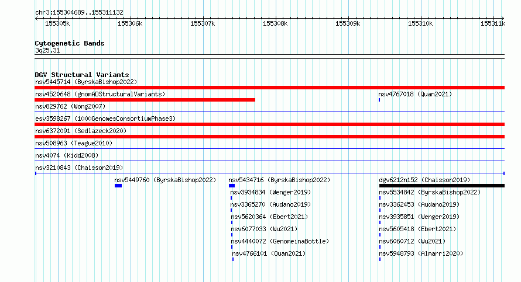Click nsv5605418 (Ebert2021) label
521x282 pixels.
(x=417, y=229)
